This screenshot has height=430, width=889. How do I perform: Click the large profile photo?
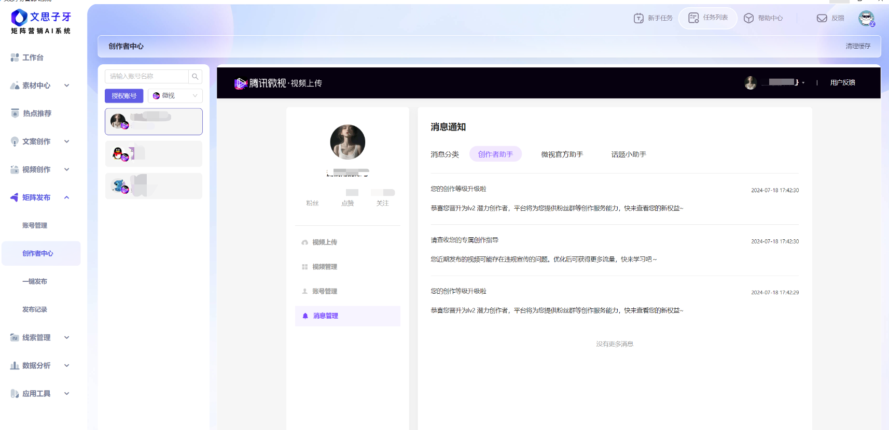point(348,142)
